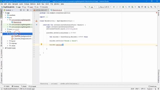
Task: Attach debugger to Android process icon
Action: tap(132, 7)
